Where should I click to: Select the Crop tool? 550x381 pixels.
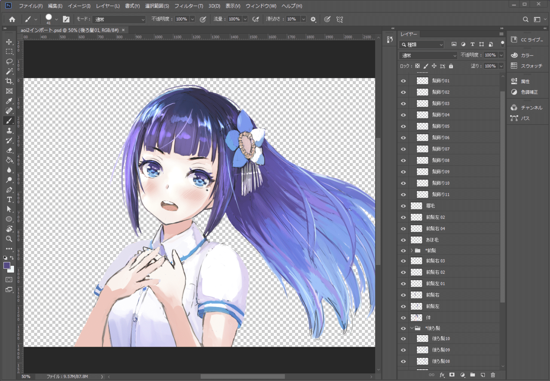(x=9, y=81)
